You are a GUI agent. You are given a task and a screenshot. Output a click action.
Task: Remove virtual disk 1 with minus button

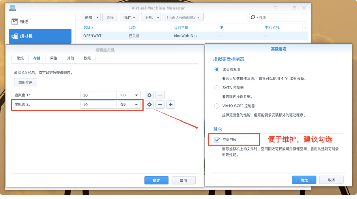point(160,95)
